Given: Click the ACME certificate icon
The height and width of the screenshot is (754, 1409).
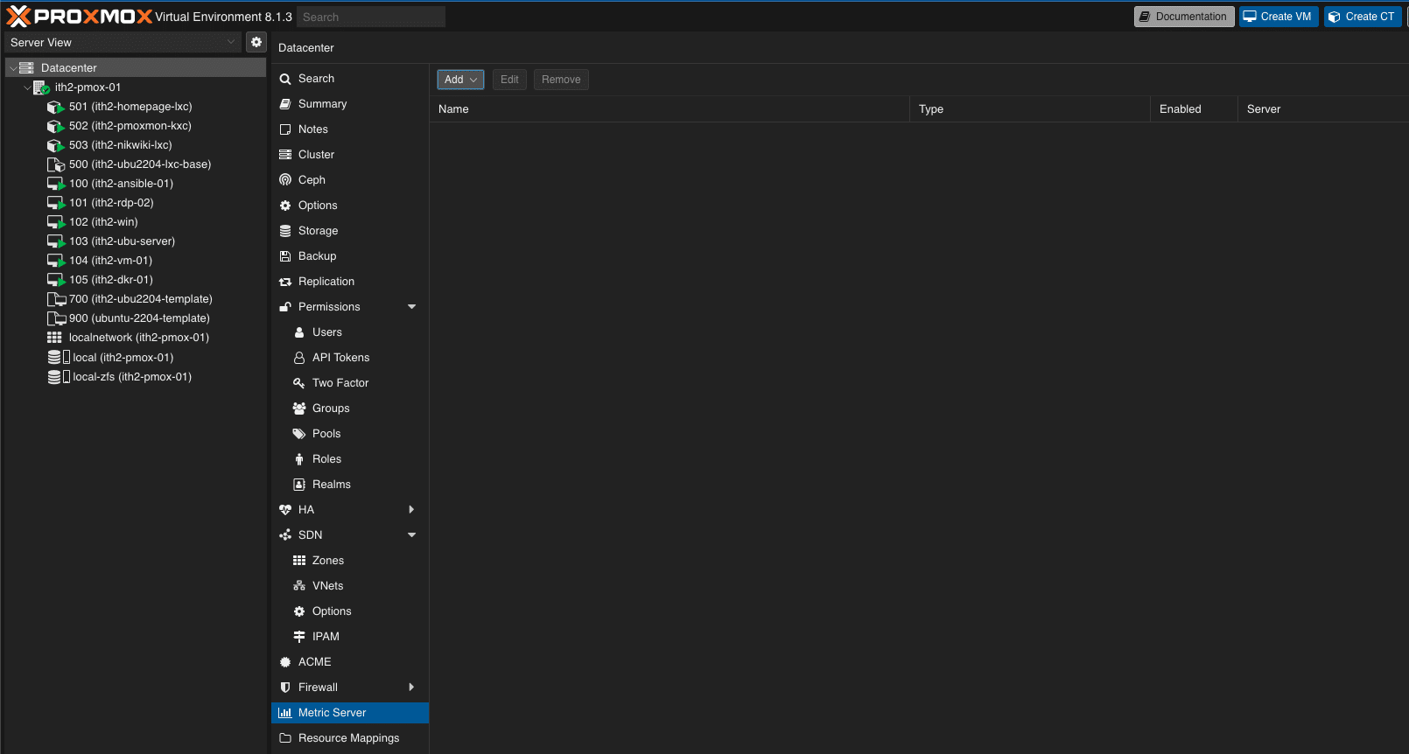Looking at the screenshot, I should pos(285,662).
